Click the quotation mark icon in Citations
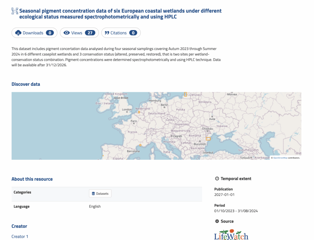Image resolution: width=314 pixels, height=240 pixels. (107, 33)
